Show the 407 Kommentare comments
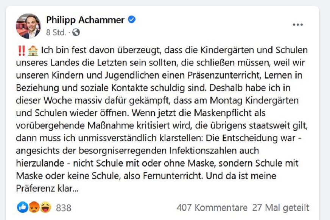Image resolution: width=330 pixels, height=220 pixels. [x=212, y=208]
